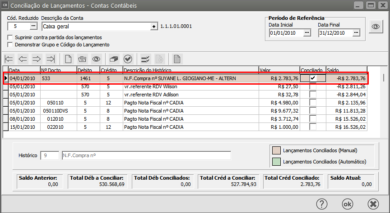Click the eraser icon in toolbar
Viewport: 390px width, 213px height.
click(114, 59)
